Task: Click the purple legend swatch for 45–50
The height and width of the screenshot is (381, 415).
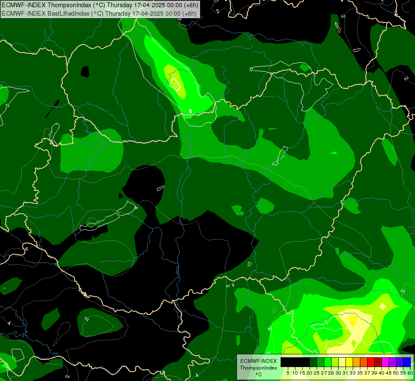Action: (x=393, y=362)
